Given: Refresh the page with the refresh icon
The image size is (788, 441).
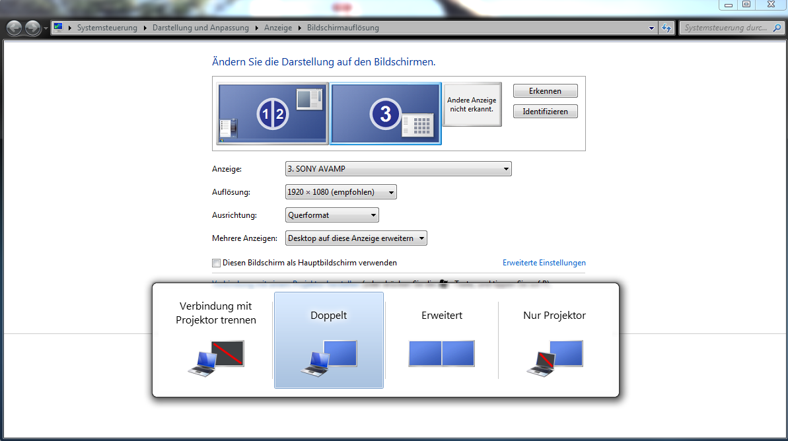Looking at the screenshot, I should [666, 28].
